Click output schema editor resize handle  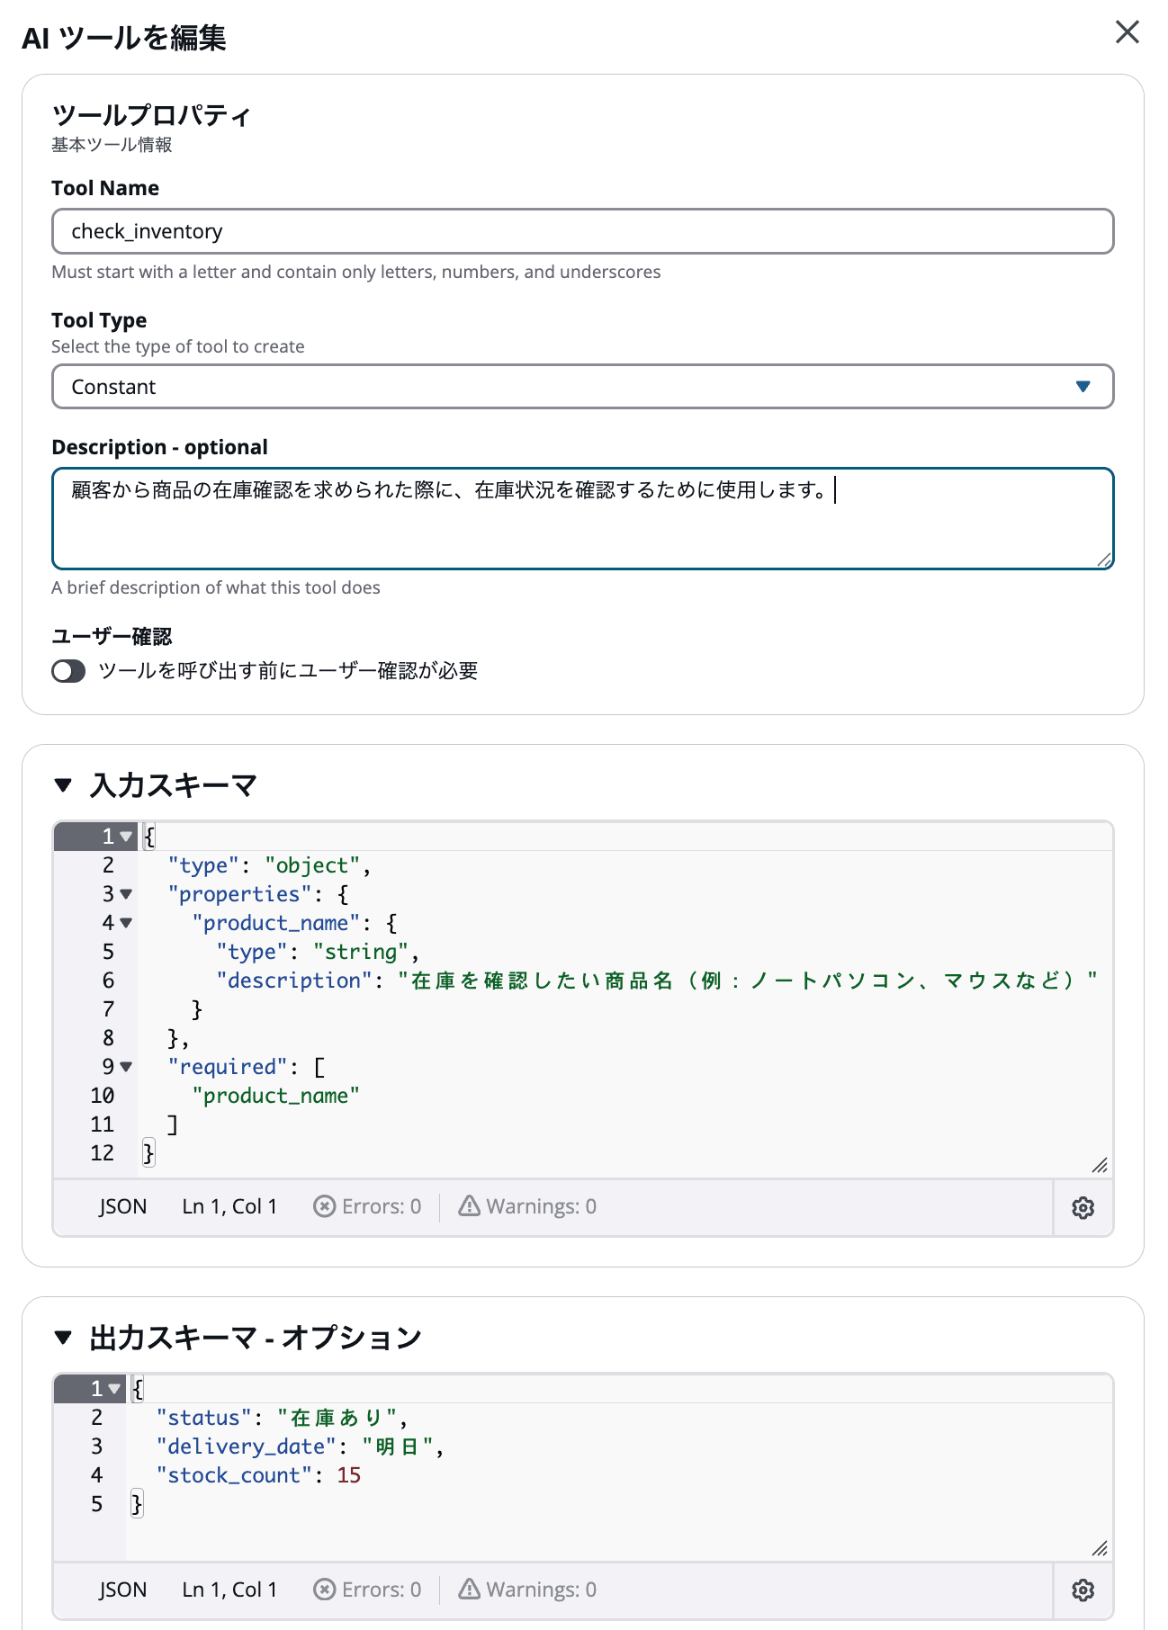point(1100,1548)
